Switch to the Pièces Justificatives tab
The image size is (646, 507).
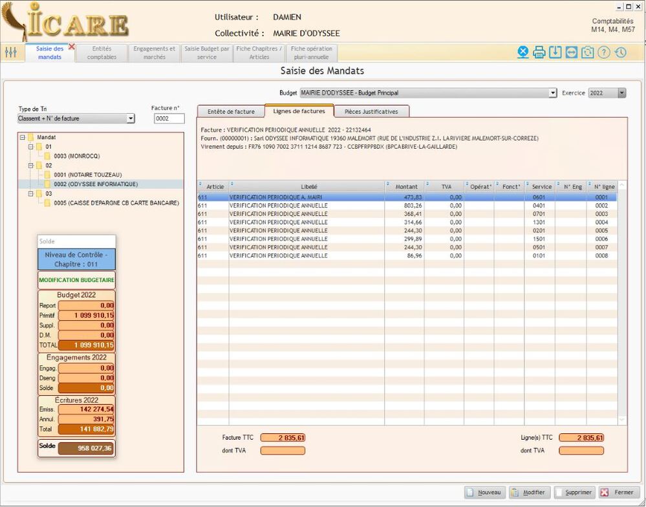tap(371, 111)
